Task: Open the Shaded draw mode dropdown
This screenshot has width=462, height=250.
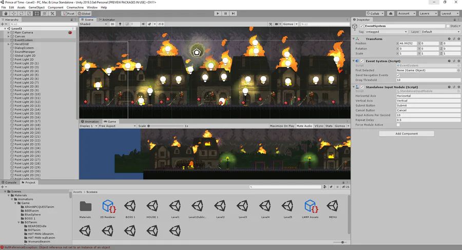Action: (93, 24)
